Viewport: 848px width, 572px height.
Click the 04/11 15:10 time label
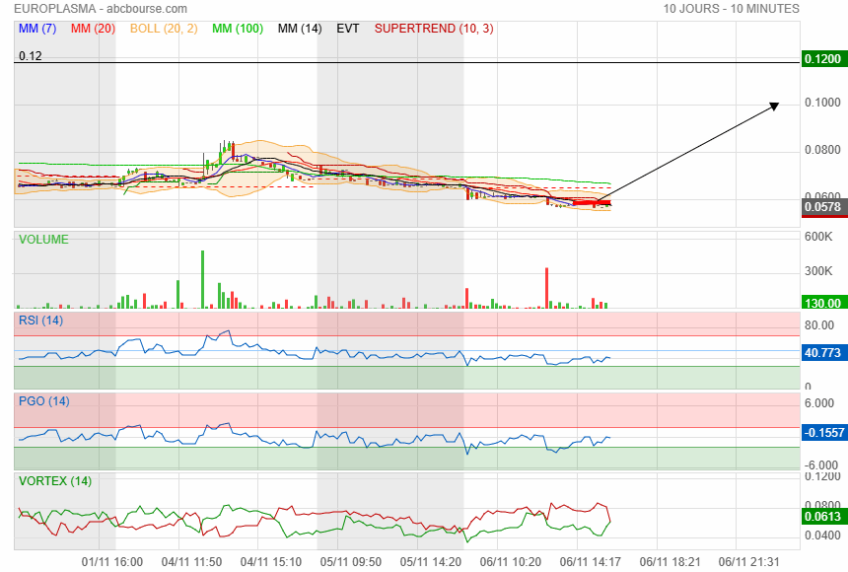pyautogui.click(x=271, y=562)
